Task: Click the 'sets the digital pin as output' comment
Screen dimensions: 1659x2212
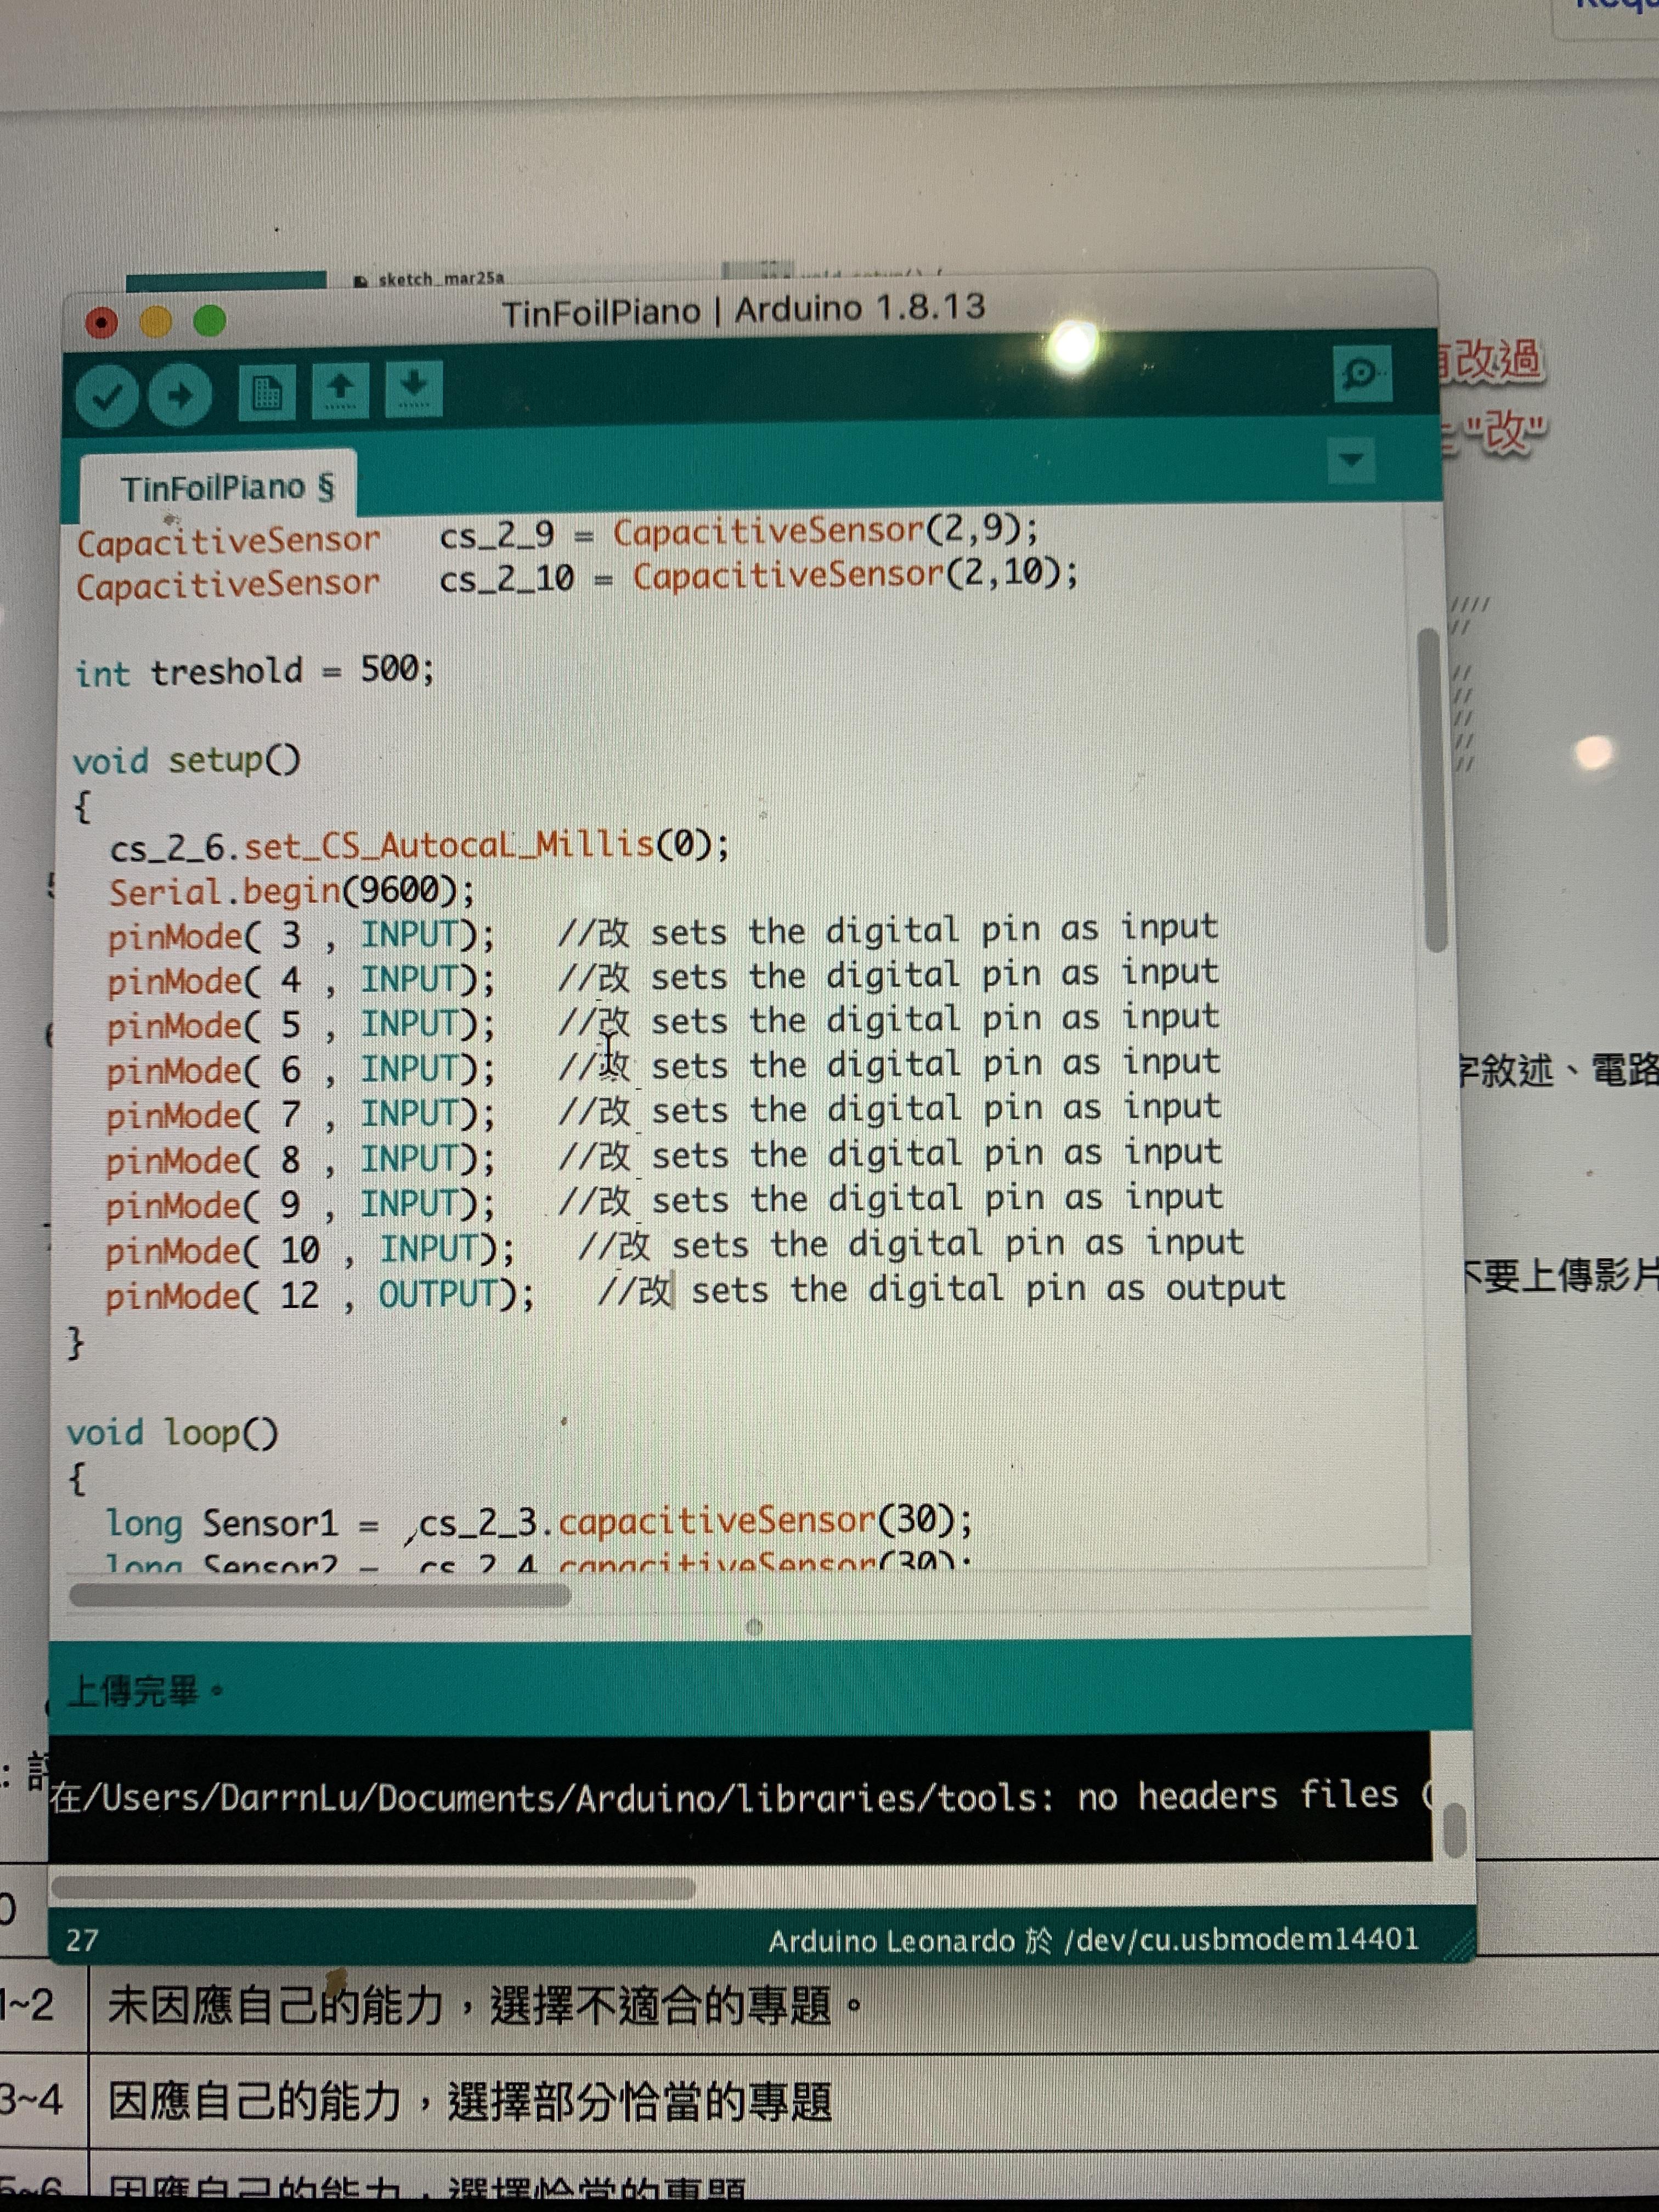Action: pos(988,1289)
